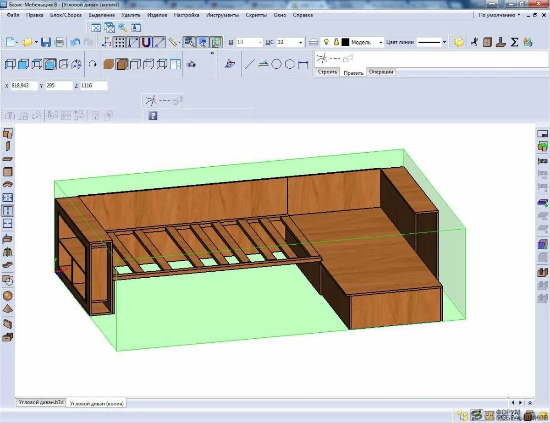Click the show-all fit view icon
This screenshot has height=423, width=550.
point(96,27)
